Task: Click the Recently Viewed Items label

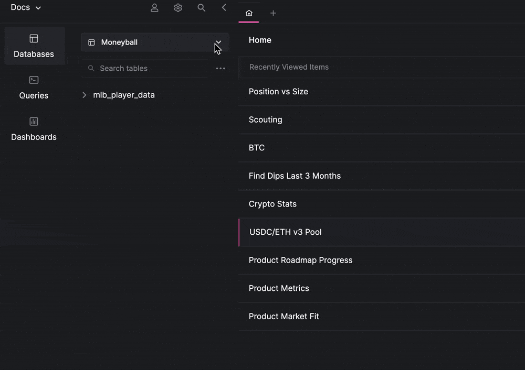Action: coord(289,67)
